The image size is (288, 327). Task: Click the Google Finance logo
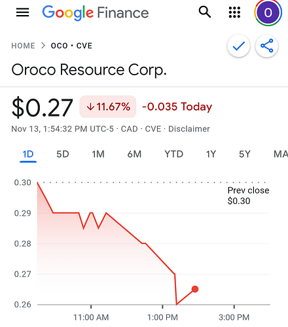(96, 12)
